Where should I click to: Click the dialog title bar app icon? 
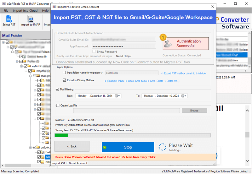point(54,7)
